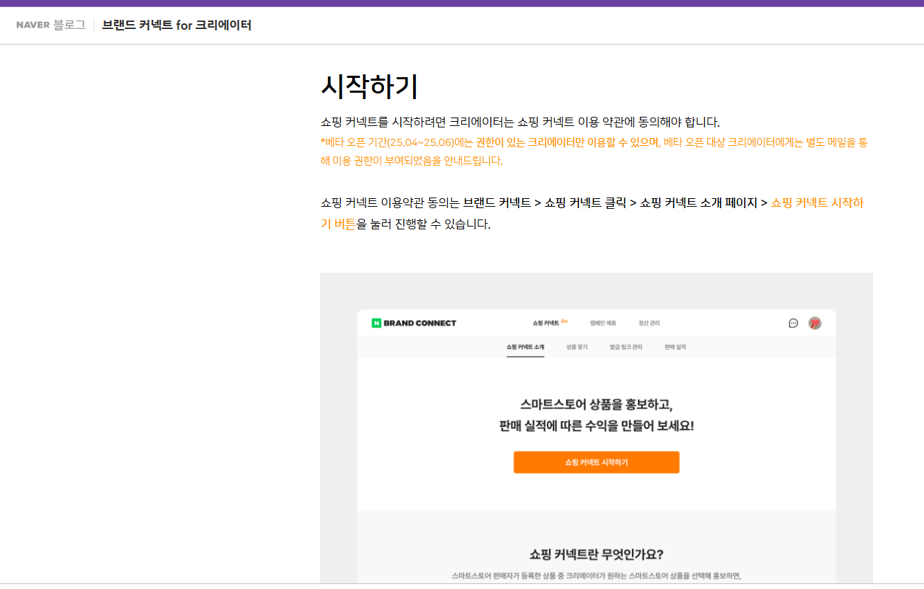The image size is (924, 589).
Task: Click the orange 쇼핑 커넥트 시작하기 button in the embedded screenshot
Action: coord(597,462)
